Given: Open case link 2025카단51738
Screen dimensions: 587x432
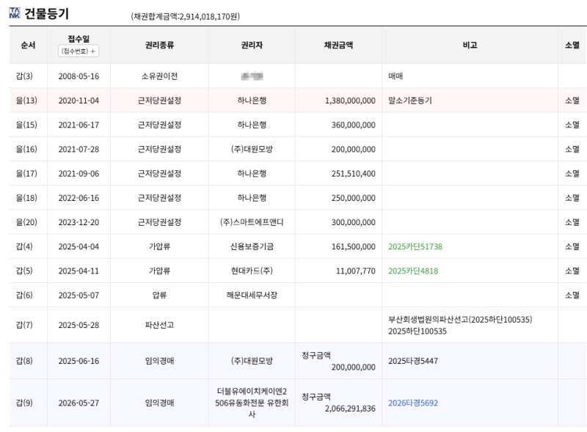Looking at the screenshot, I should [x=415, y=246].
